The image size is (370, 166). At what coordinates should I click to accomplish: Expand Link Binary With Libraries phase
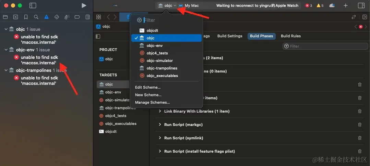[160, 111]
